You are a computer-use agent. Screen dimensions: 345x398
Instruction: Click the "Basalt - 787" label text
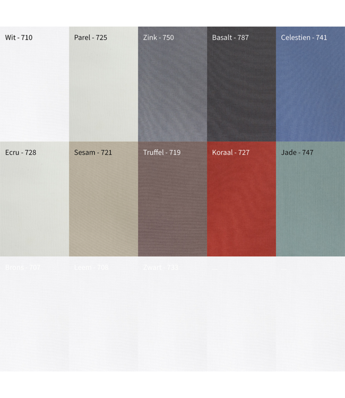click(230, 37)
